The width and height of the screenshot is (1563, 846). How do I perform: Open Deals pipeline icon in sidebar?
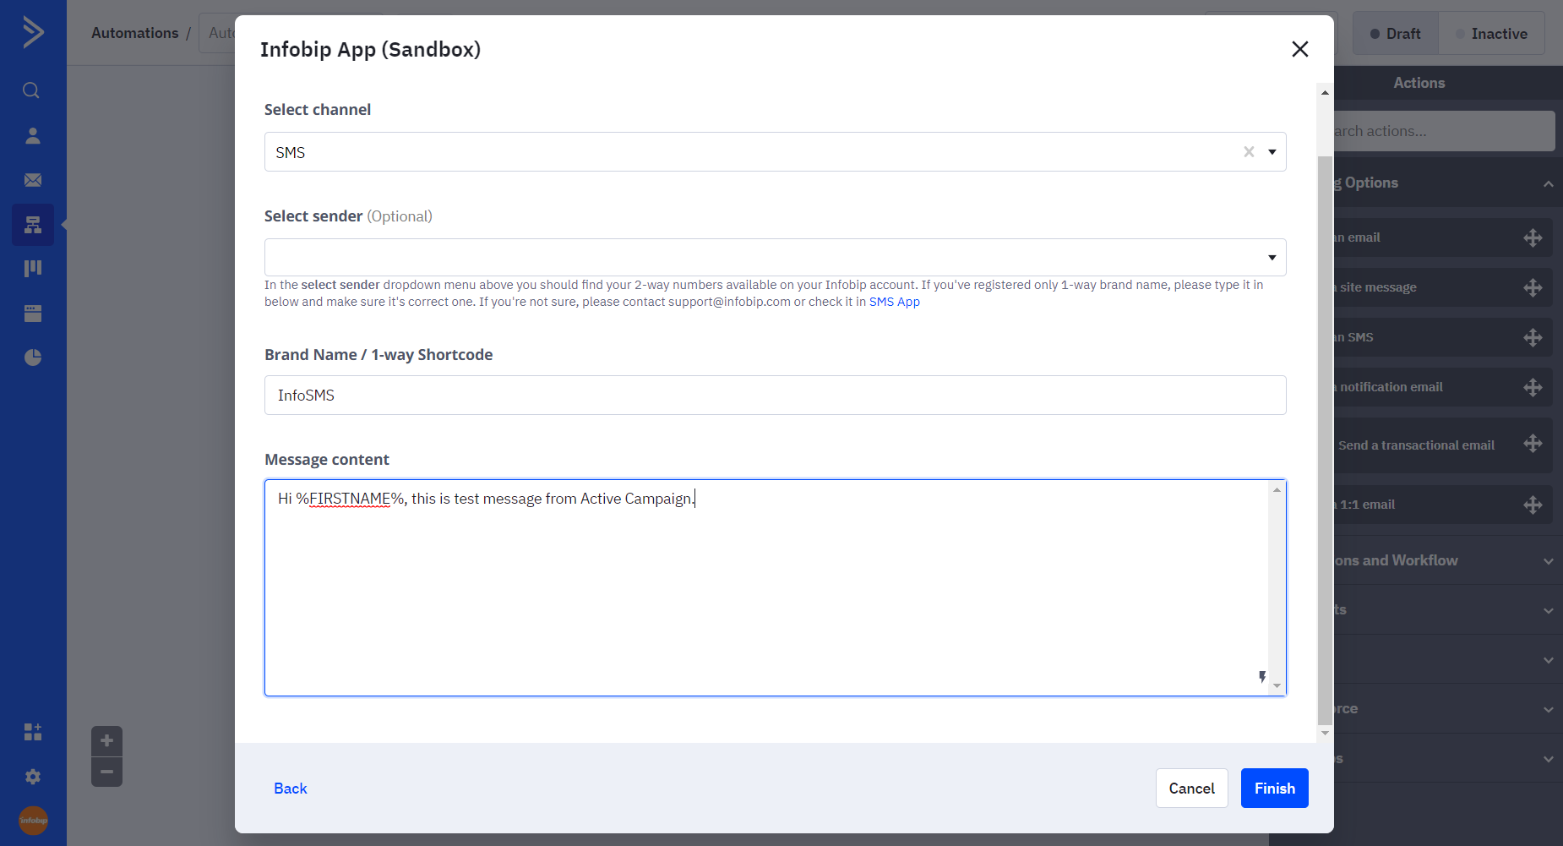pyautogui.click(x=33, y=269)
